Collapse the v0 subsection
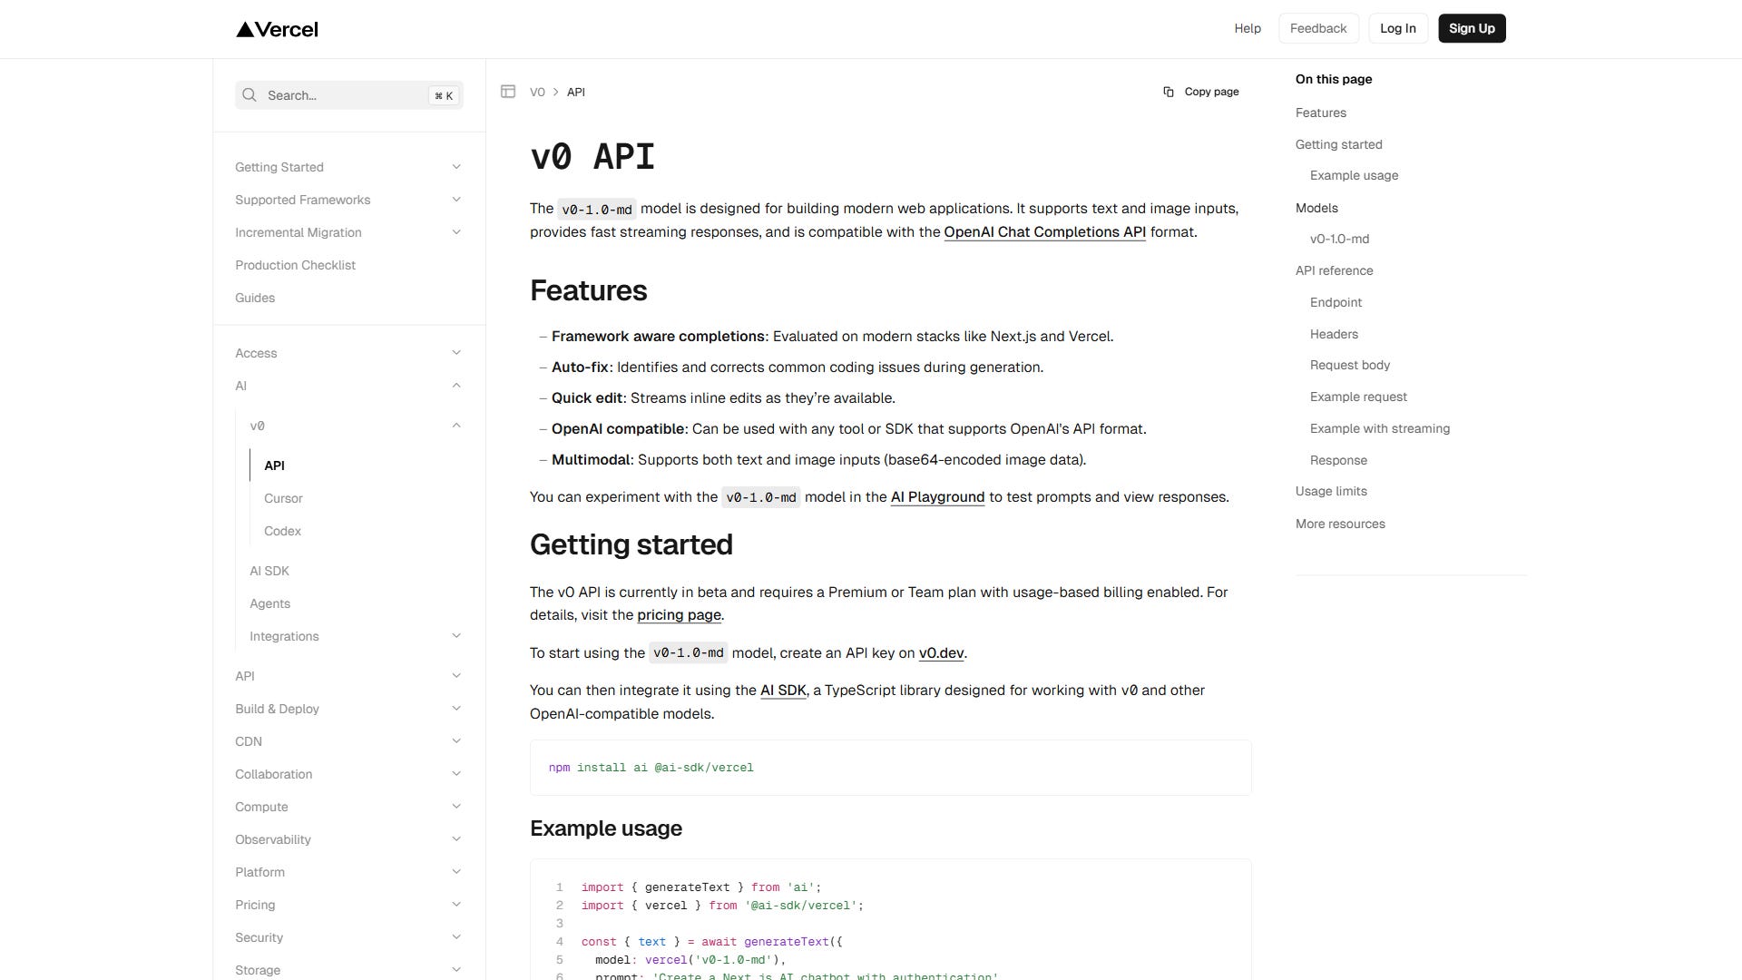The width and height of the screenshot is (1742, 980). [357, 426]
